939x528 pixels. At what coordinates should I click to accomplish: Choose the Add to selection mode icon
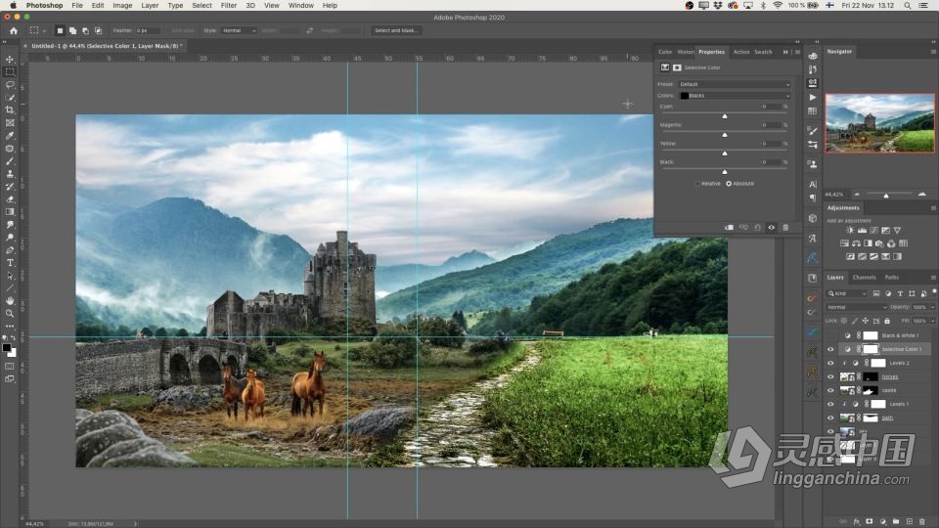pyautogui.click(x=72, y=30)
